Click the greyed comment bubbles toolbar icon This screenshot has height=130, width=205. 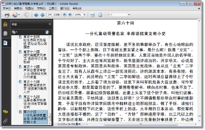pos(27,15)
